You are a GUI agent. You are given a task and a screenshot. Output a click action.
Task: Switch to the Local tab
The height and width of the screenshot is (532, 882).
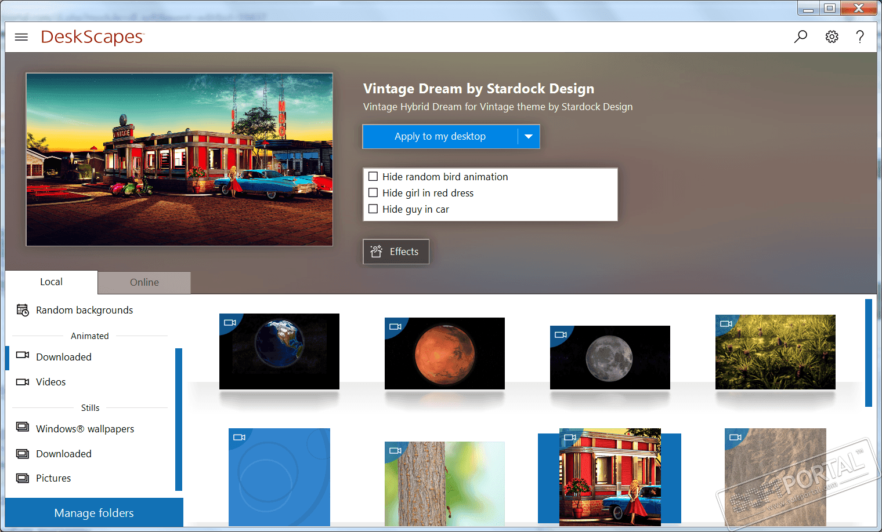pyautogui.click(x=51, y=282)
